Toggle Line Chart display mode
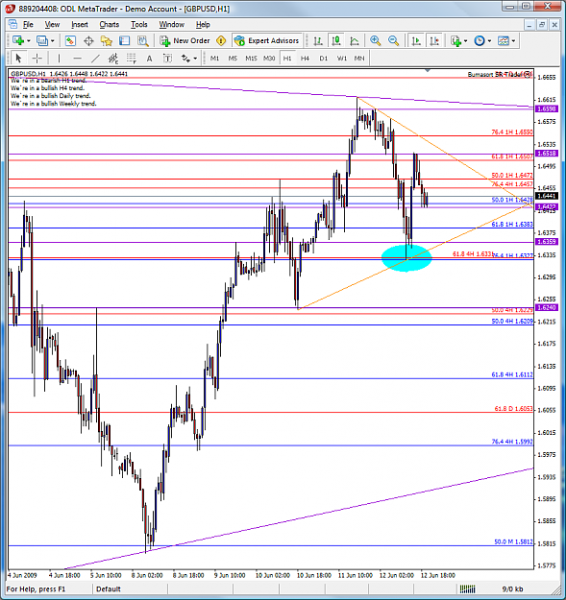The height and width of the screenshot is (600, 566). [x=355, y=40]
